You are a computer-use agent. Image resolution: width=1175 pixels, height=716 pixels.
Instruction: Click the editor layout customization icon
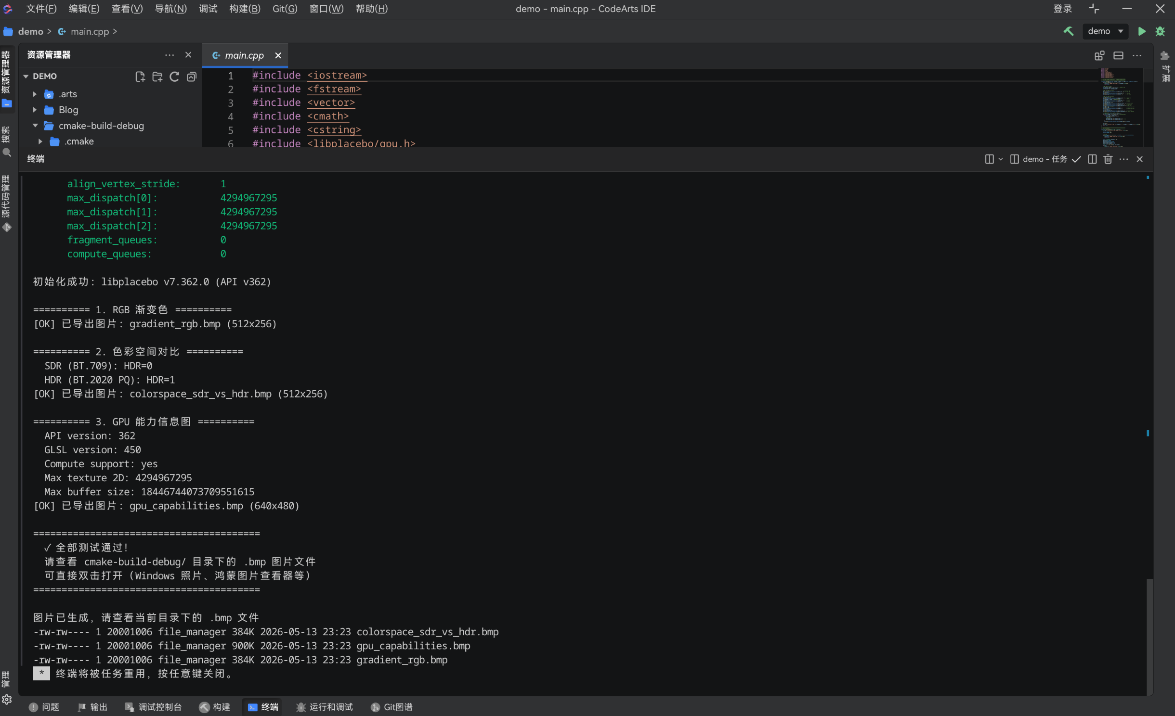1099,56
